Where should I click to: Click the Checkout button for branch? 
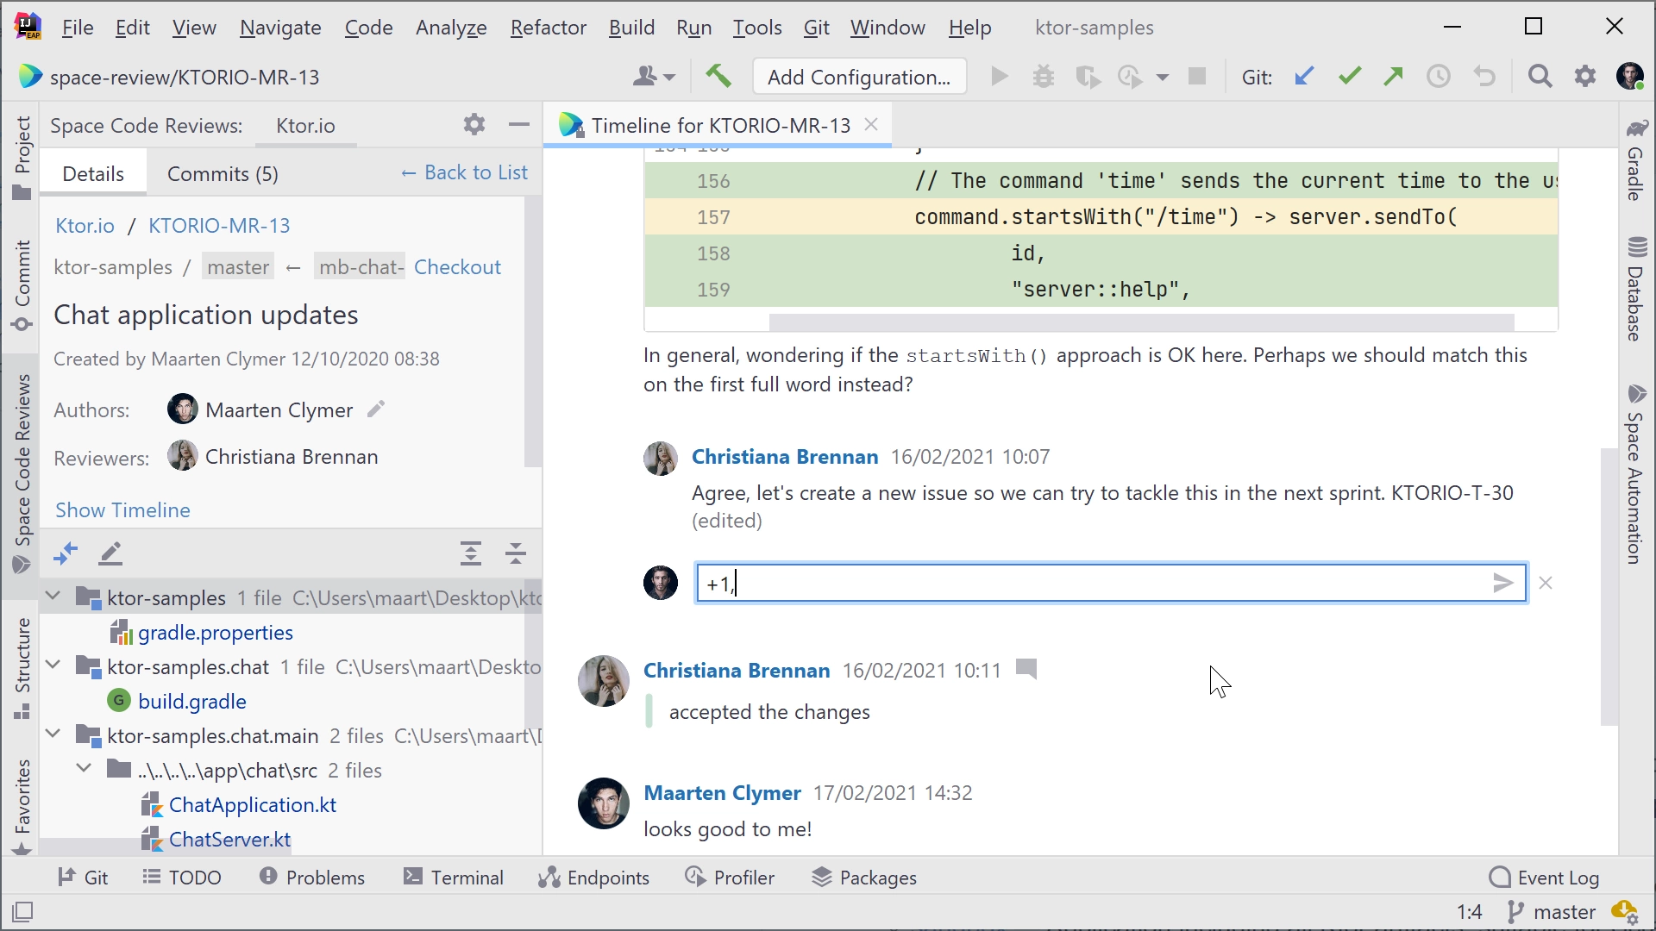(458, 266)
